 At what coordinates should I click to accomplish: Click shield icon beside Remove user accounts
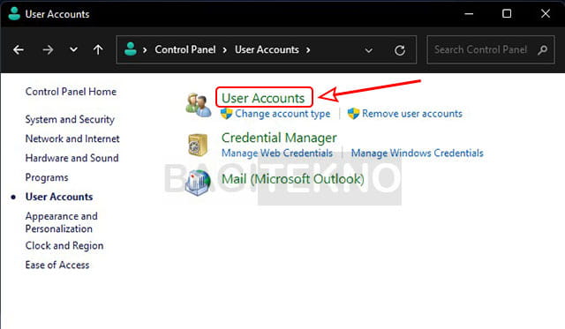point(353,114)
